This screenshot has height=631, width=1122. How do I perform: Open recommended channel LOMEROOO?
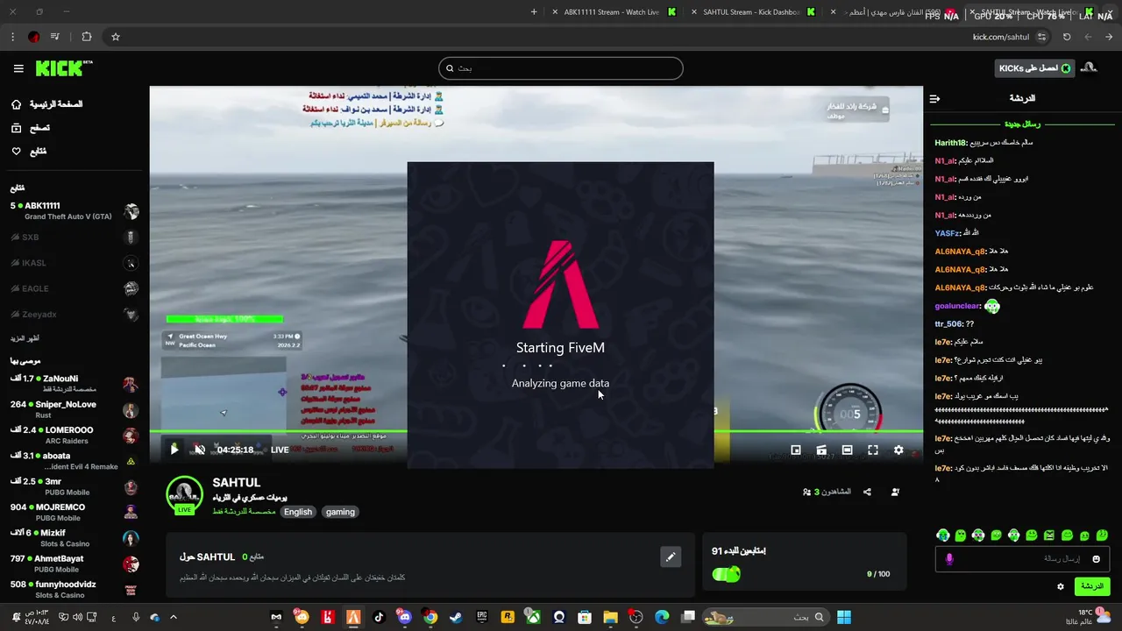(75, 436)
